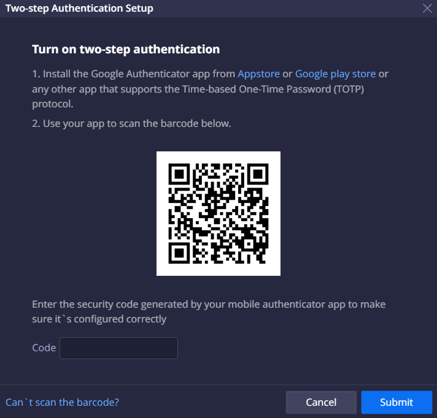Click the Code field label

coord(44,348)
